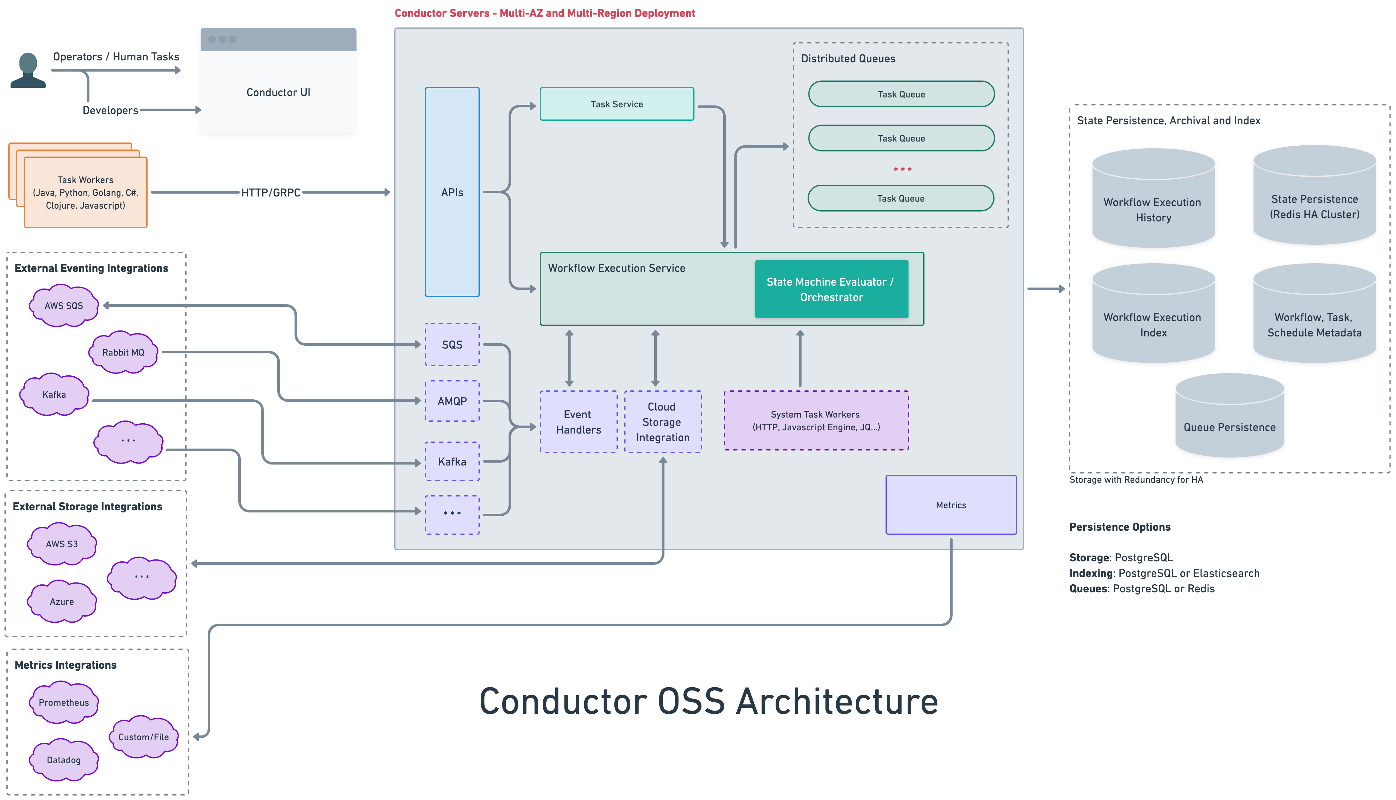Image resolution: width=1396 pixels, height=800 pixels.
Task: Select the Rabbit MQ cloud shape
Action: point(123,352)
